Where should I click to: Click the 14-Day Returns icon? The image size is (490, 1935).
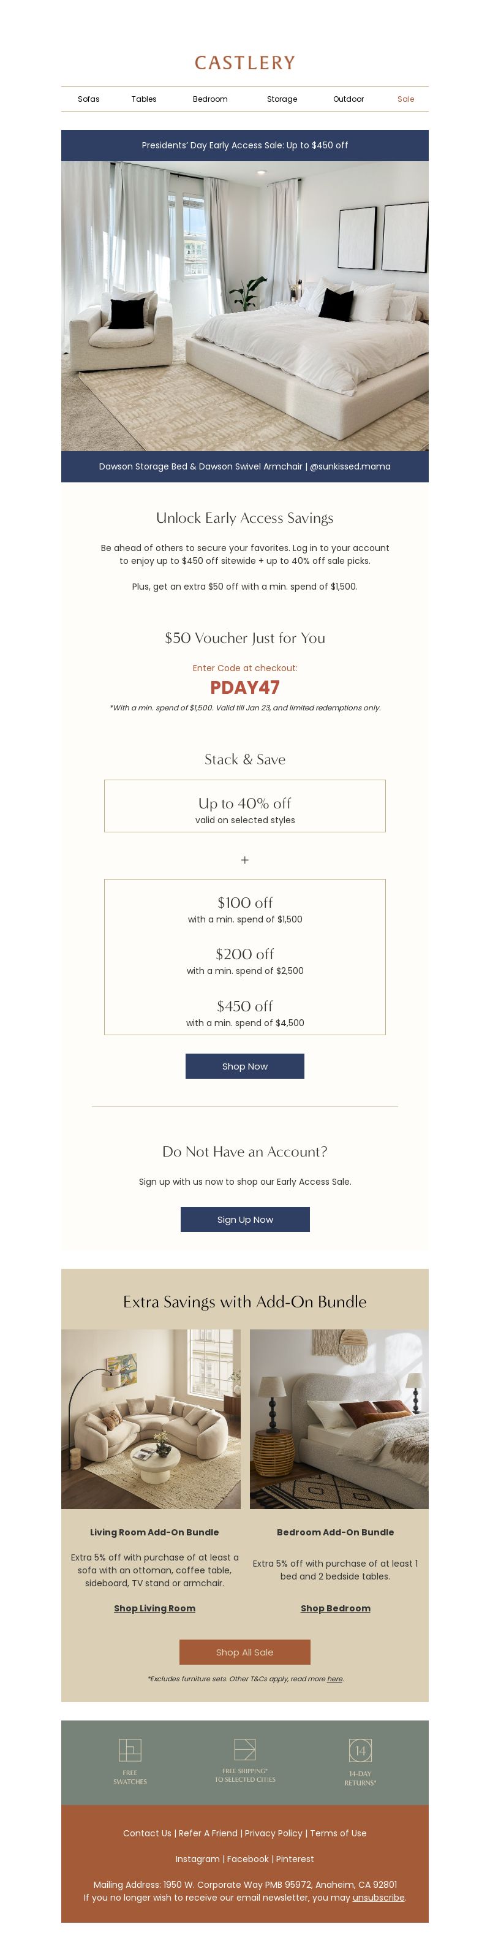(x=360, y=1751)
